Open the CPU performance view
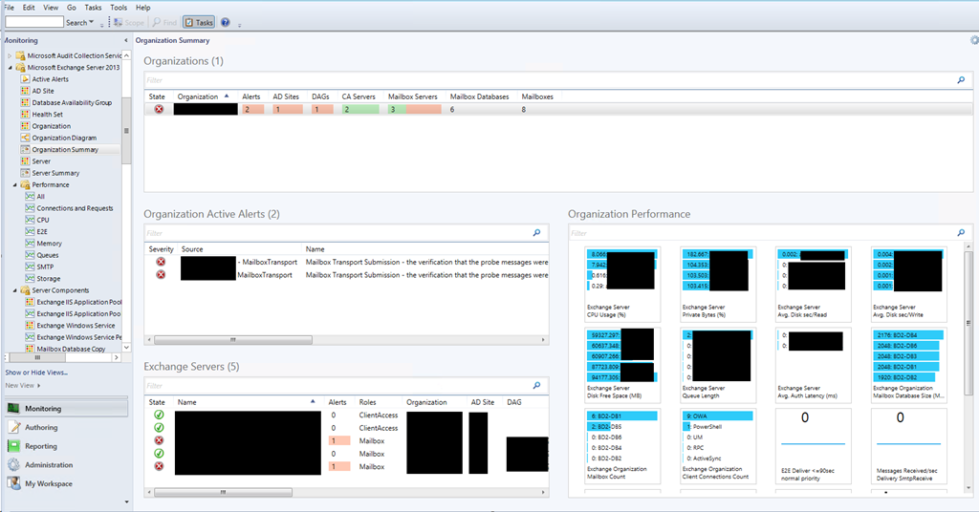979x512 pixels. click(x=43, y=220)
